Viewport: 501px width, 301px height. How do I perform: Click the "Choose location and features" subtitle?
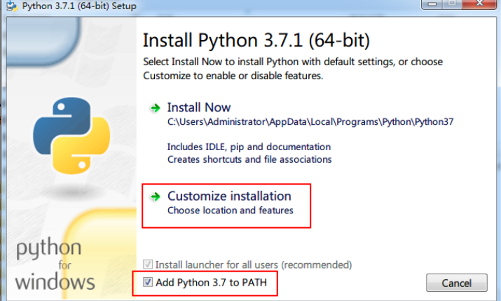pos(230,210)
